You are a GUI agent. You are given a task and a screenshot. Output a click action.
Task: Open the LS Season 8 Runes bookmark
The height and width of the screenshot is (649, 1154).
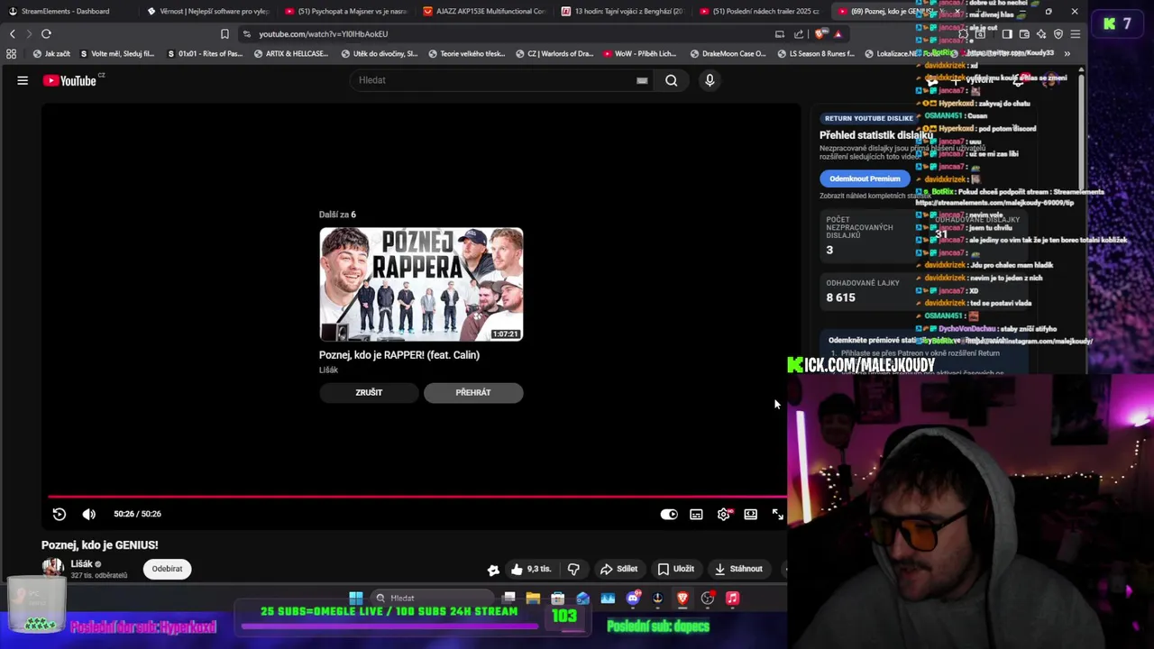pos(815,54)
